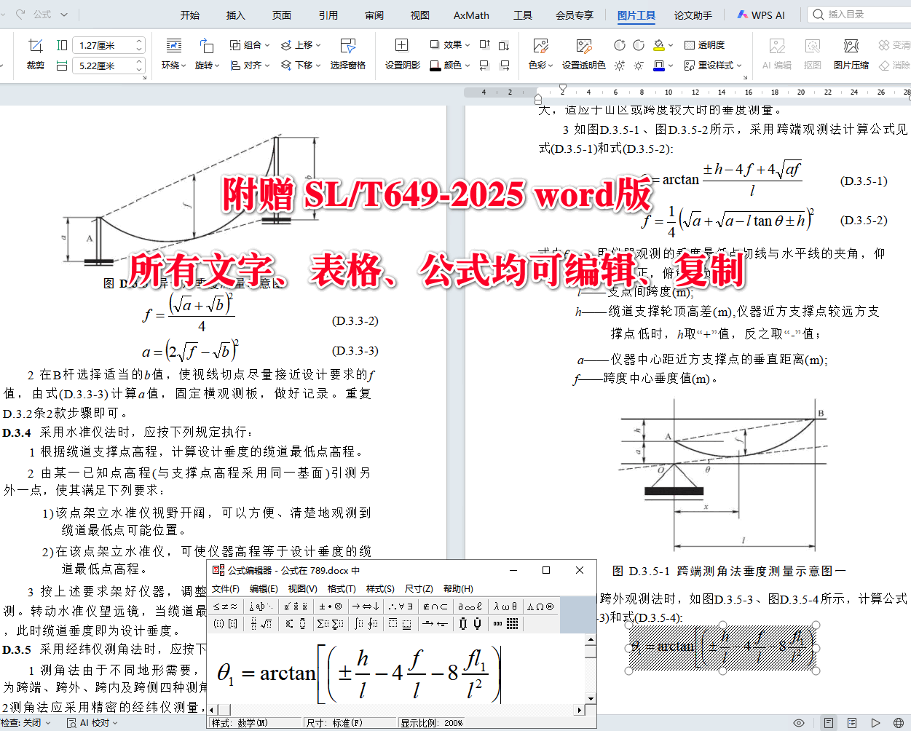Click the 透明度 transparency button
The width and height of the screenshot is (911, 731).
tap(704, 45)
